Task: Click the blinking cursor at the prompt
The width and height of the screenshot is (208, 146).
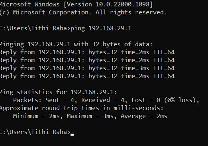Action: point(72,134)
